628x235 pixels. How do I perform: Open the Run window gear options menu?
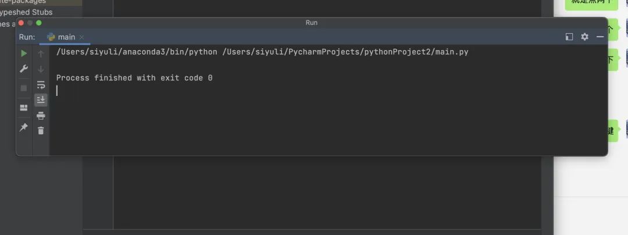point(585,37)
